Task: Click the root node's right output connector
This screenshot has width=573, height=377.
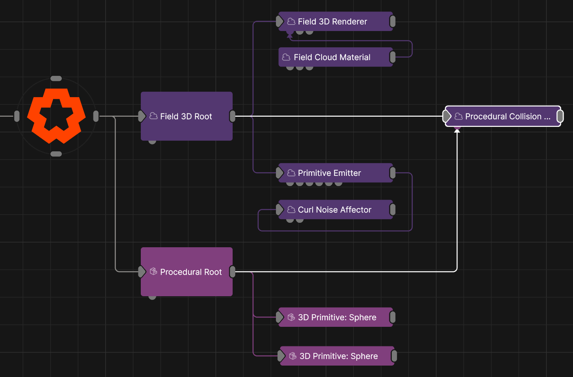Action: tap(96, 116)
